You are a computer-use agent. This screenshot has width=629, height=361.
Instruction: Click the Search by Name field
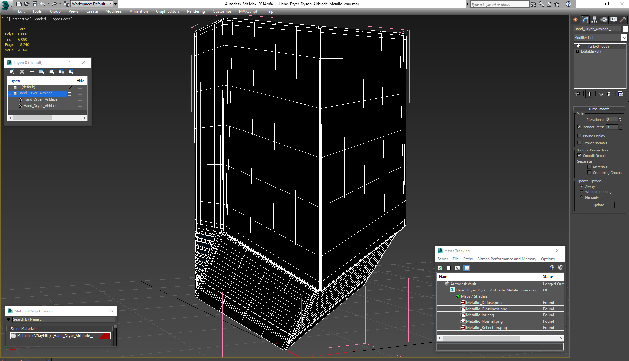click(64, 320)
